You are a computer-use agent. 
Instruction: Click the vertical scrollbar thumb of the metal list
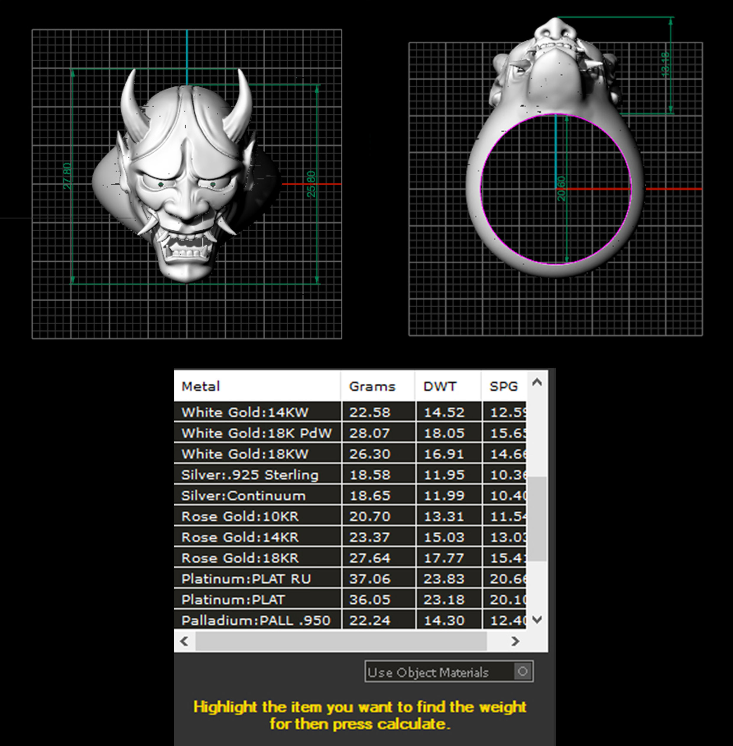[x=537, y=519]
